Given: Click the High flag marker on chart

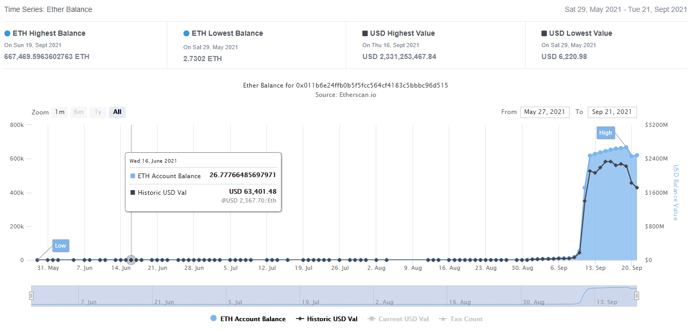Looking at the screenshot, I should 605,133.
